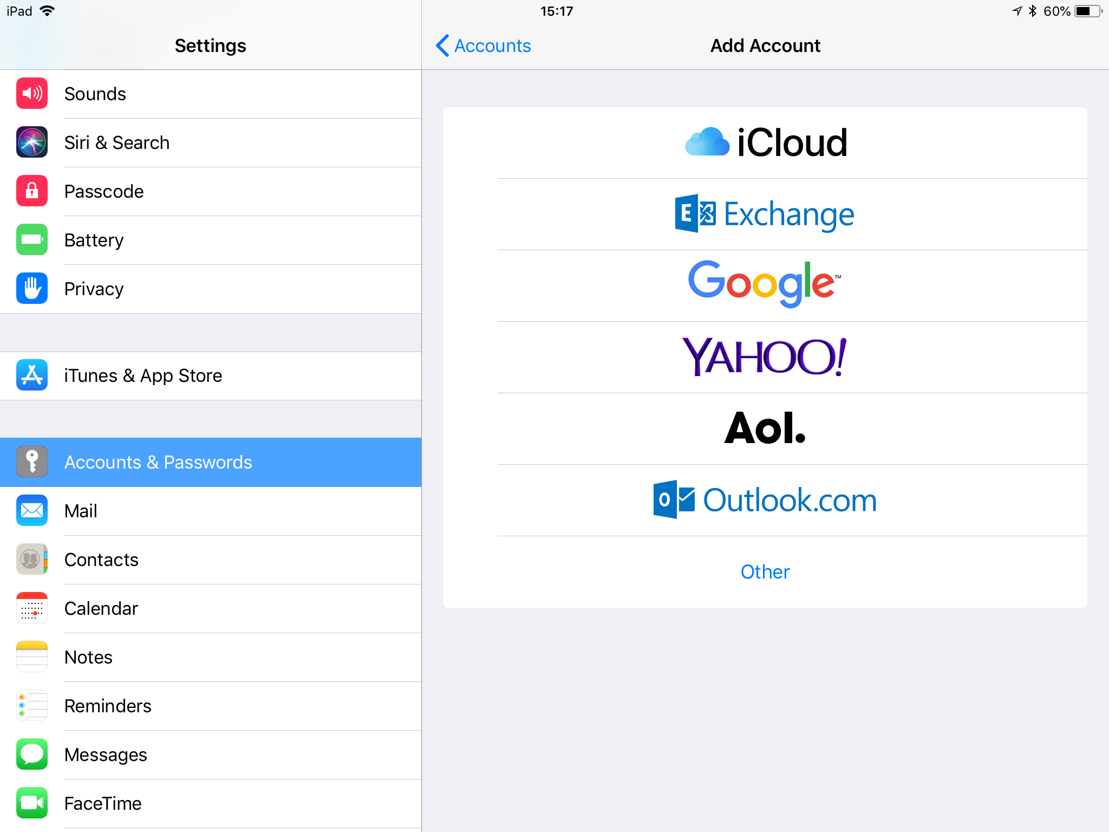The height and width of the screenshot is (832, 1109).
Task: Open Reminders settings
Action: 211,706
